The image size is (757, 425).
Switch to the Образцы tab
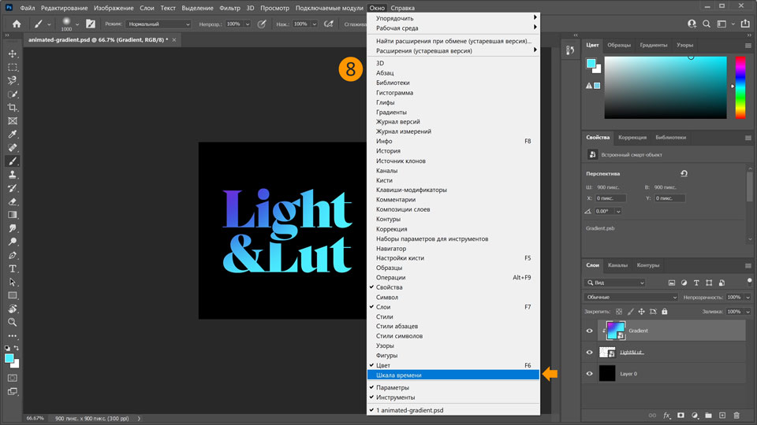619,45
